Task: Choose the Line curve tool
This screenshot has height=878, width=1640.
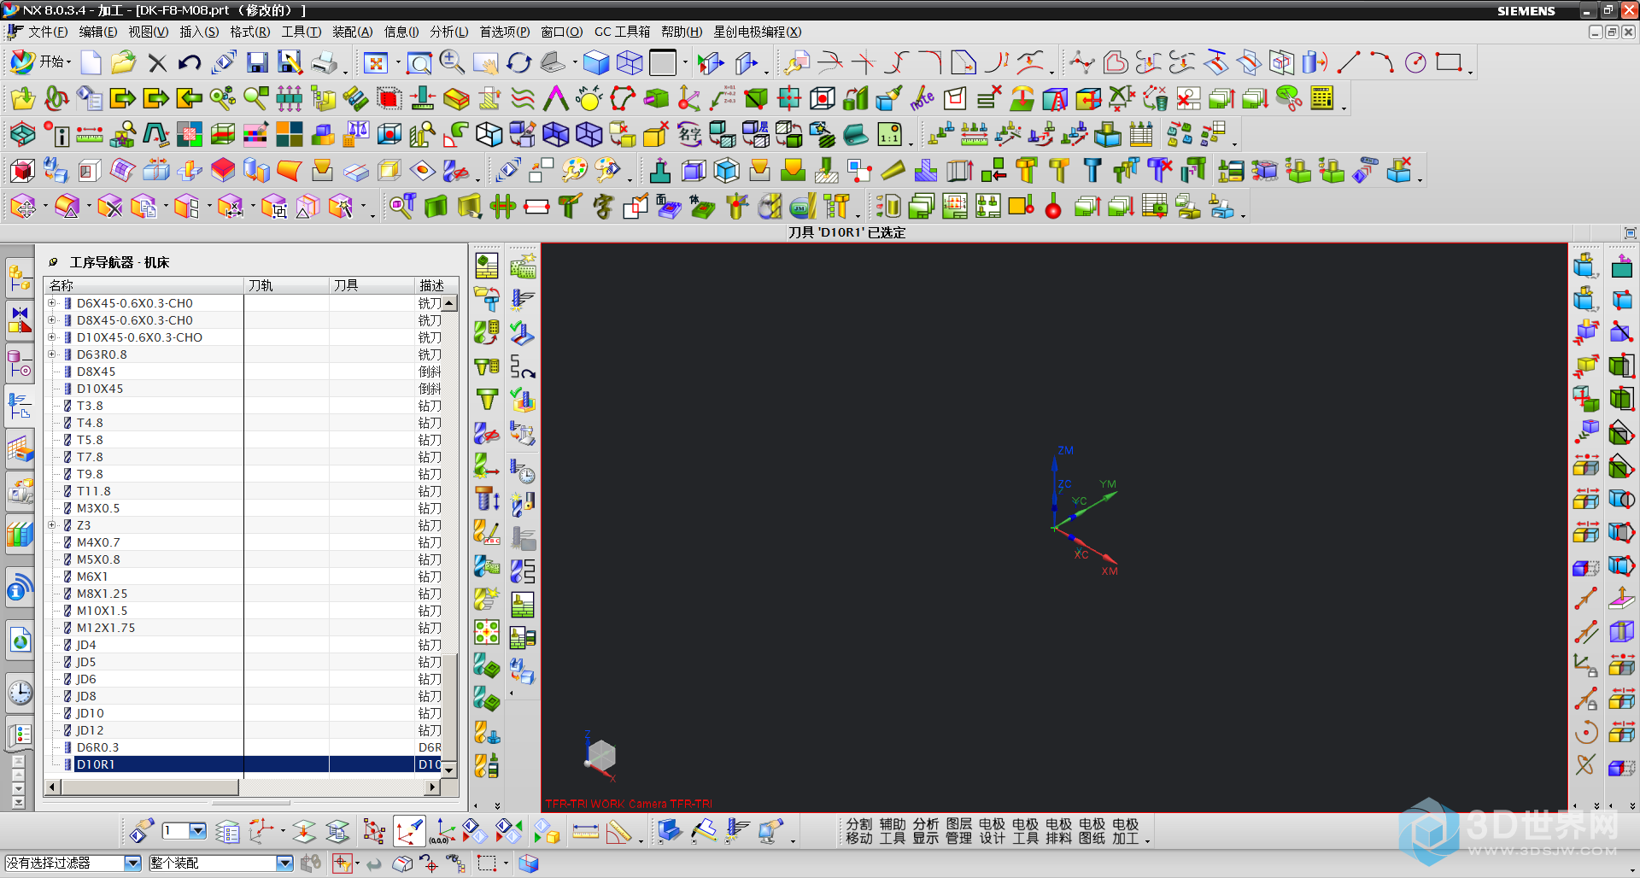Action: 1349,62
